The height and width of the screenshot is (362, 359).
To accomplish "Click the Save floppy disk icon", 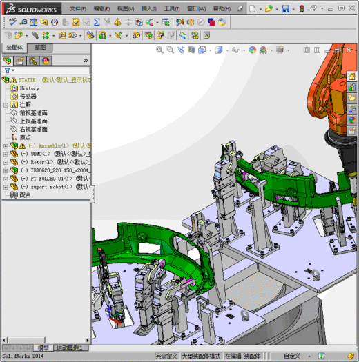I will pyautogui.click(x=285, y=9).
